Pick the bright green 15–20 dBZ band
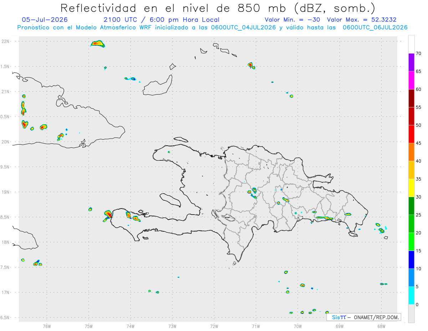The image size is (428, 331). [411, 242]
